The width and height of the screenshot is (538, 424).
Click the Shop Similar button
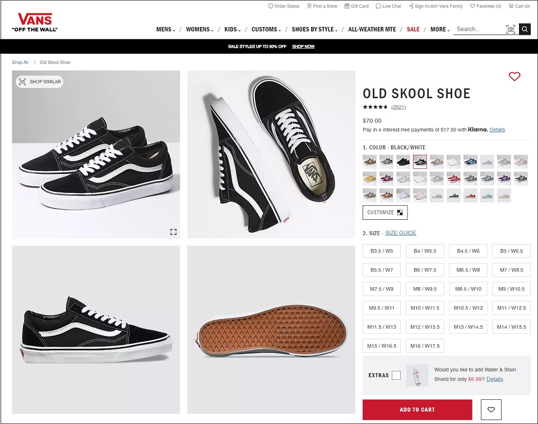39,82
